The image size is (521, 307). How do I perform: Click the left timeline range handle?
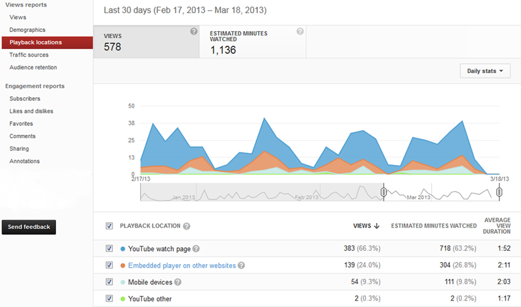pos(384,192)
